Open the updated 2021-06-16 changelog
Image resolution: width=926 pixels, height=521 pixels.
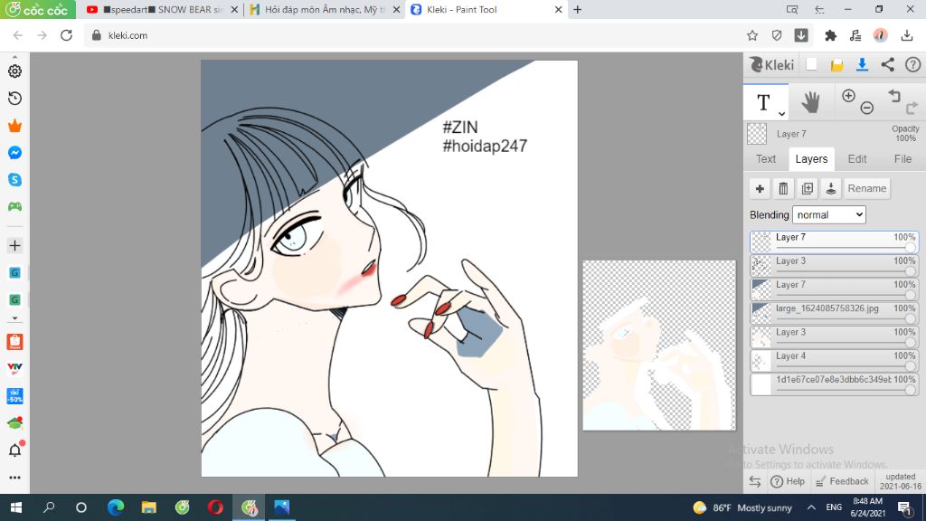900,481
